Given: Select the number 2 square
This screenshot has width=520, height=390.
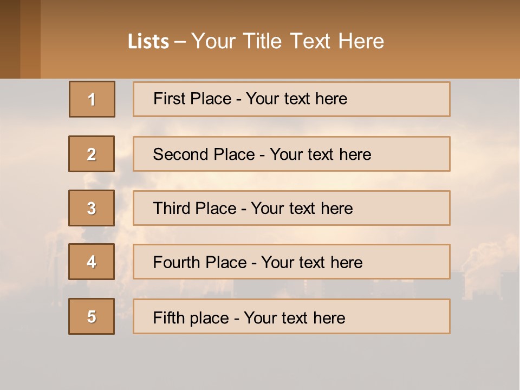Looking at the screenshot, I should coord(92,154).
